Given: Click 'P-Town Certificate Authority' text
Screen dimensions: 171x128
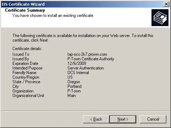Looking at the screenshot, I should point(91,59).
